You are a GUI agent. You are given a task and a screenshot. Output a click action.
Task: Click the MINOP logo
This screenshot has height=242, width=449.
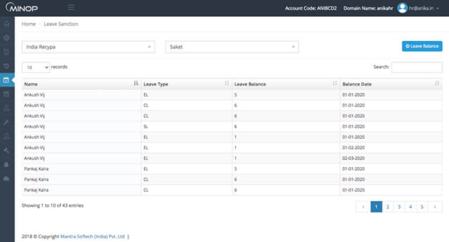point(23,8)
